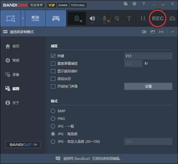Select the HDMI device recording mode

click(35, 18)
